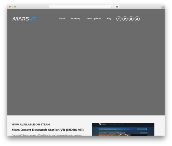Open the LinkedIn social icon
The image size is (172, 146).
pyautogui.click(x=131, y=19)
